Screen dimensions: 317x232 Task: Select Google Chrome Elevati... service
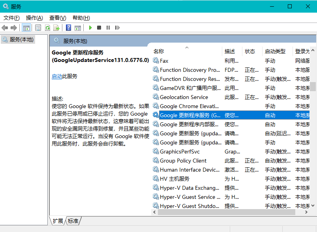(231, 106)
